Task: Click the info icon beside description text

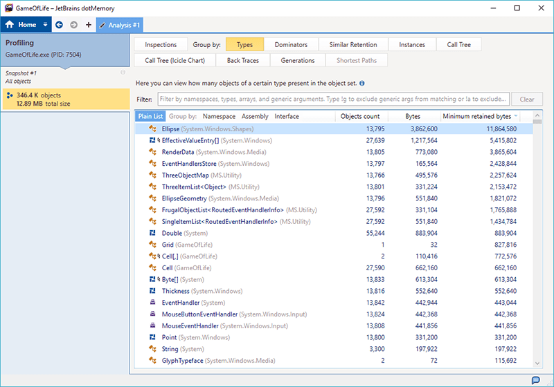Action: [362, 84]
